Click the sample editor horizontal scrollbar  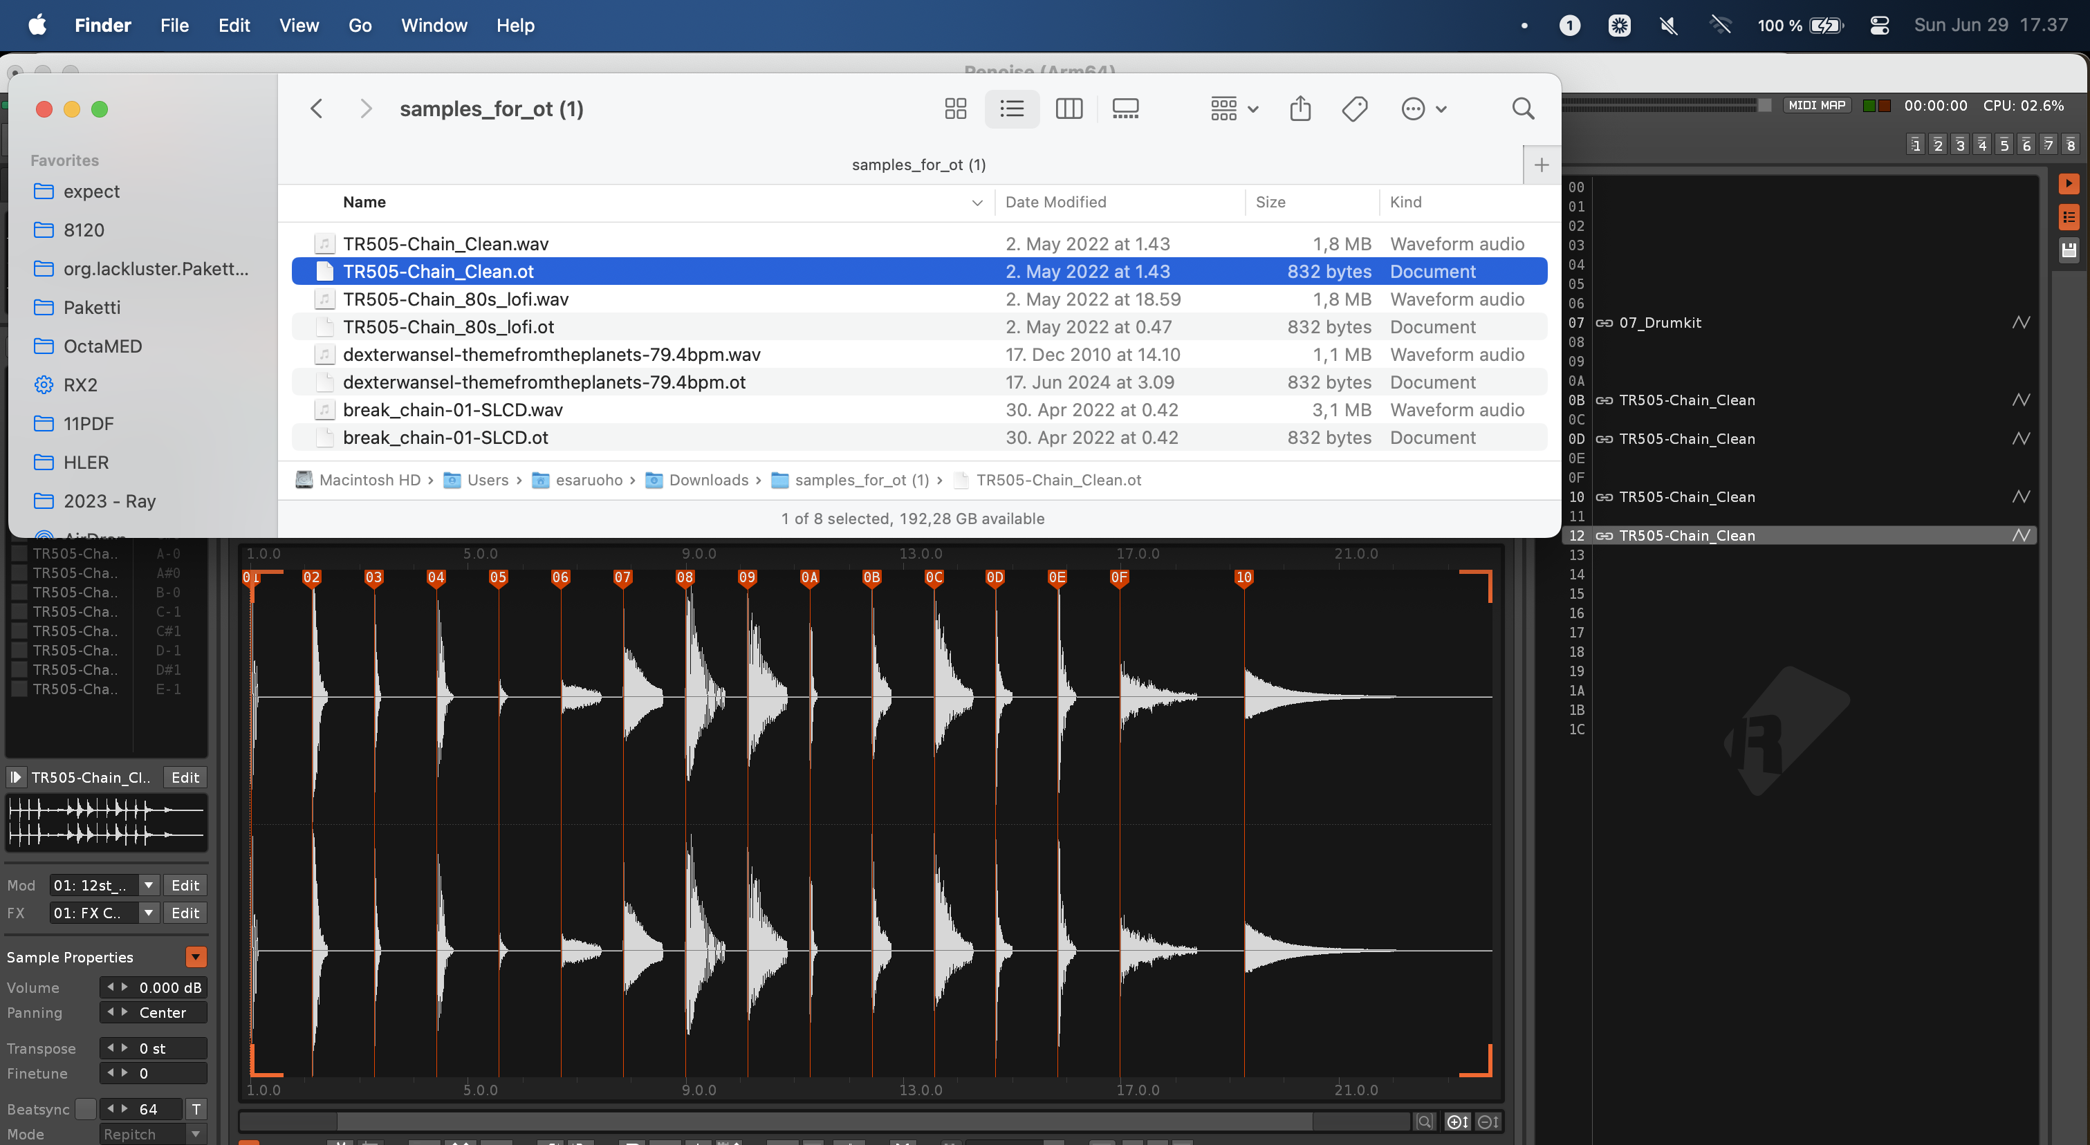(x=824, y=1121)
